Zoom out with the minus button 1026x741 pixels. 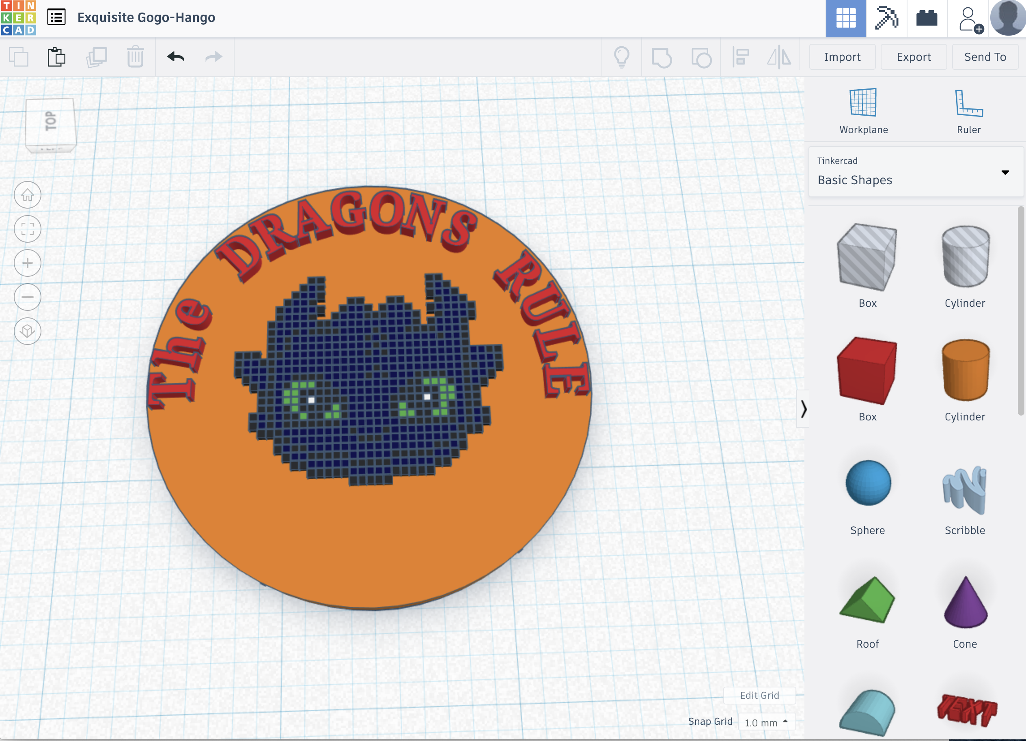(x=28, y=297)
